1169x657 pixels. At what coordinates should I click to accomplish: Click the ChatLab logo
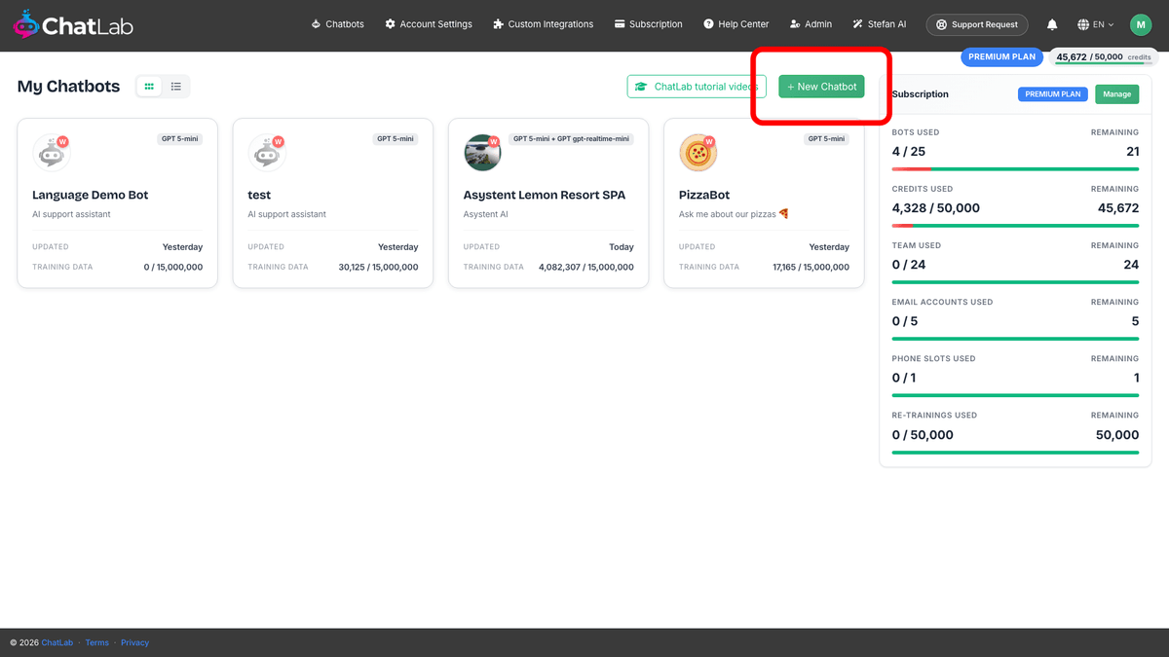73,24
